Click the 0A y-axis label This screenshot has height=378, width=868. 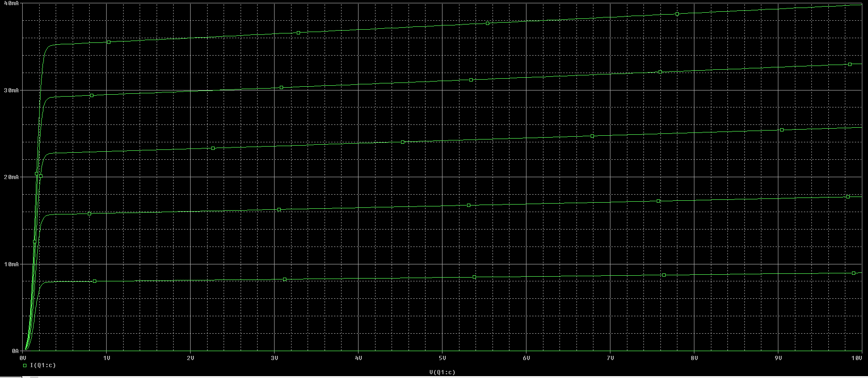(x=15, y=351)
